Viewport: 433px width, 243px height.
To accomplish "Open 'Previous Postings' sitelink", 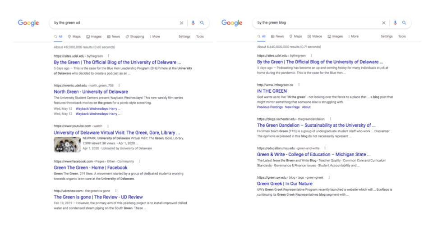I will click(270, 107).
